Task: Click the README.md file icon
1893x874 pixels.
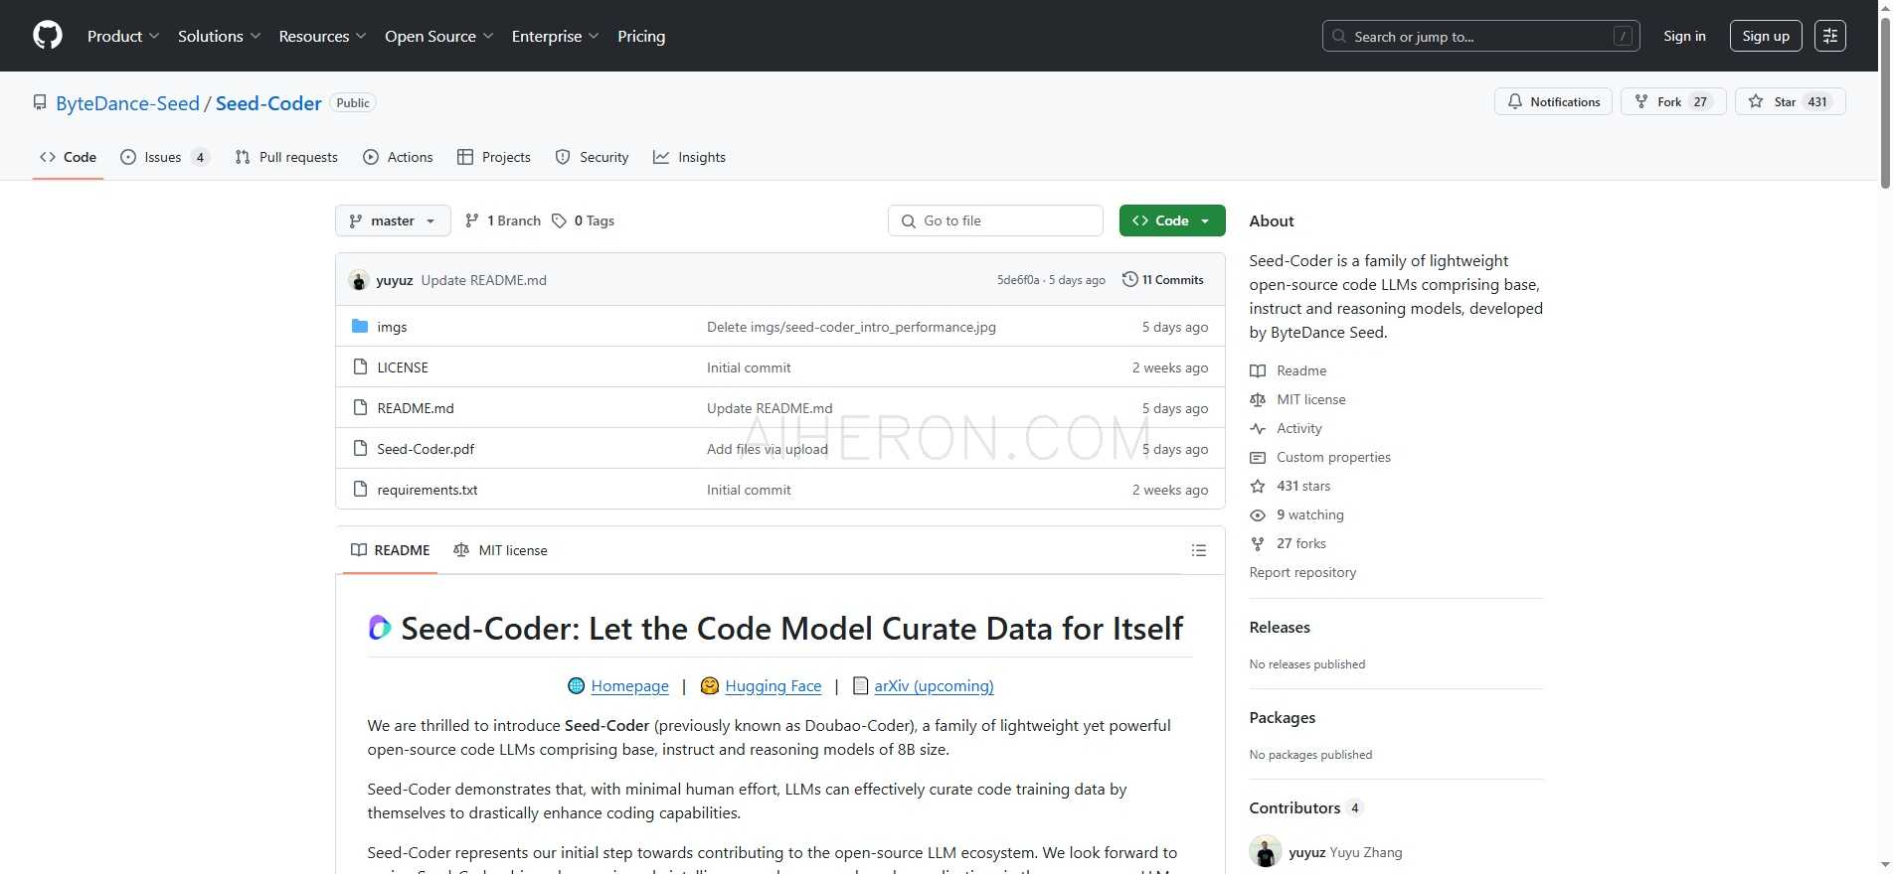Action: 360,407
